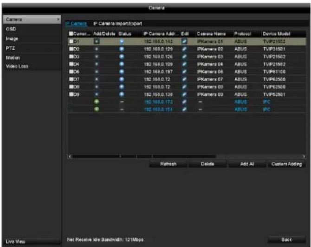The width and height of the screenshot is (311, 247).
Task: Click the Device Model column header
Action: tap(276, 34)
